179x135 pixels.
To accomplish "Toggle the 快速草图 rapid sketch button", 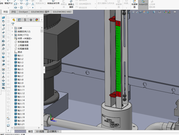I will tap(134, 4).
